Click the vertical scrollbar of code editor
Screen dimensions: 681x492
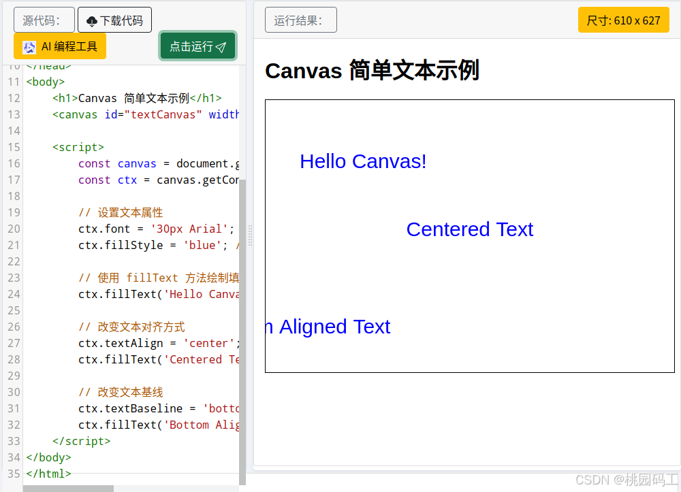242,332
